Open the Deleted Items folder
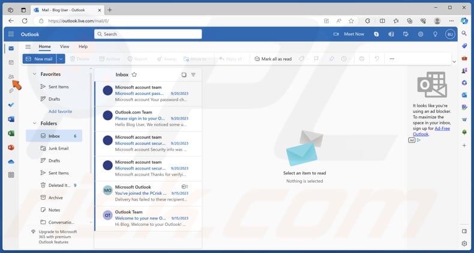The width and height of the screenshot is (474, 253). click(x=54, y=185)
